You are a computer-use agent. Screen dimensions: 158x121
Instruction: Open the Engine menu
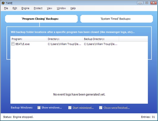(25, 8)
